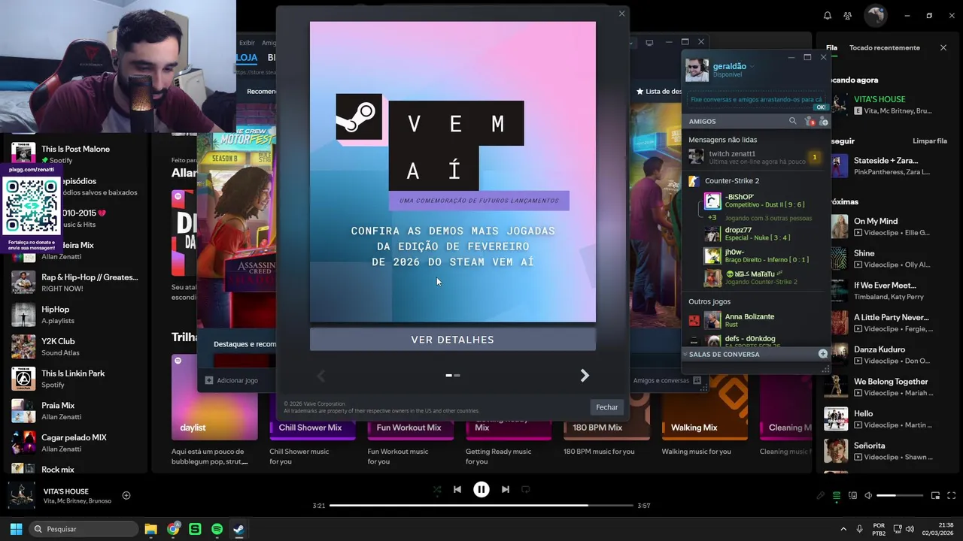Enter Spotify full screen mode
Viewport: 963px width, 541px height.
click(x=951, y=496)
